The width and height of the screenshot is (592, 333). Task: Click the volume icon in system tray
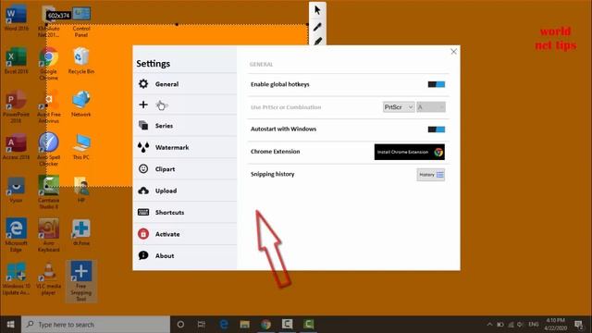(x=520, y=325)
